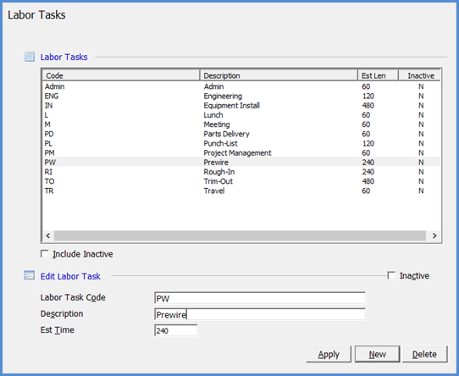Screen dimensions: 459x376
Task: Click the Edit Labor Task form icon
Action: [x=30, y=275]
